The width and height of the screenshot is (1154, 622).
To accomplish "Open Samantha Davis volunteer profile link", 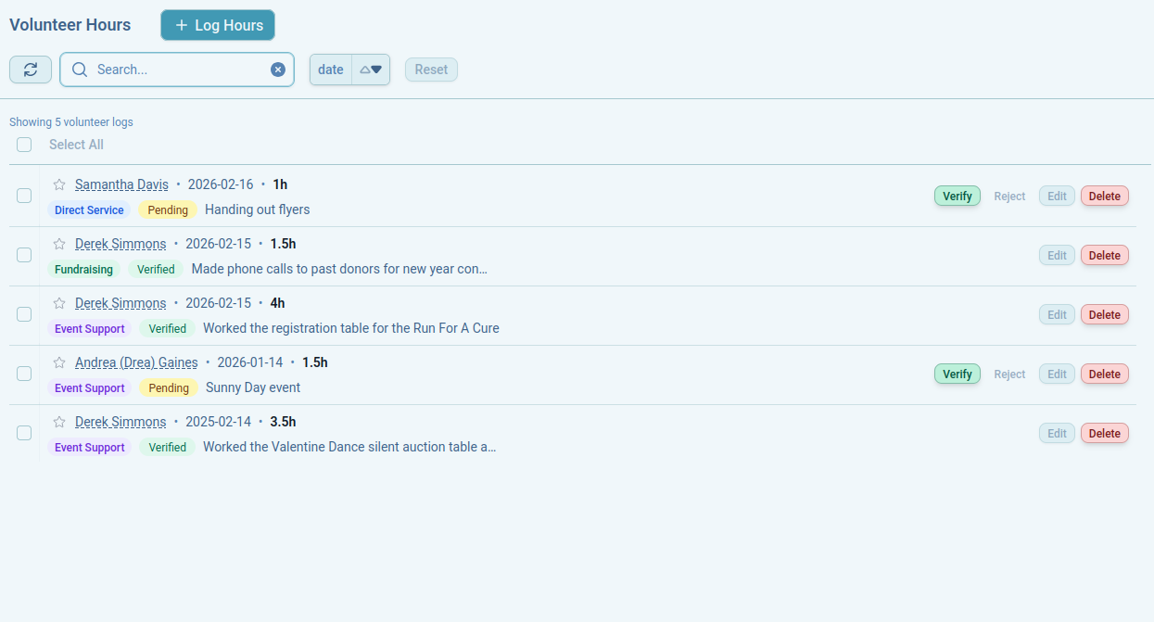I will pos(121,184).
